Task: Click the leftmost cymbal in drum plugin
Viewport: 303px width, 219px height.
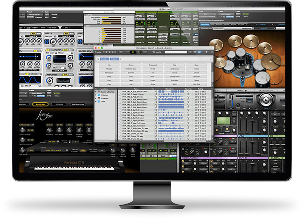Action: coord(216,44)
